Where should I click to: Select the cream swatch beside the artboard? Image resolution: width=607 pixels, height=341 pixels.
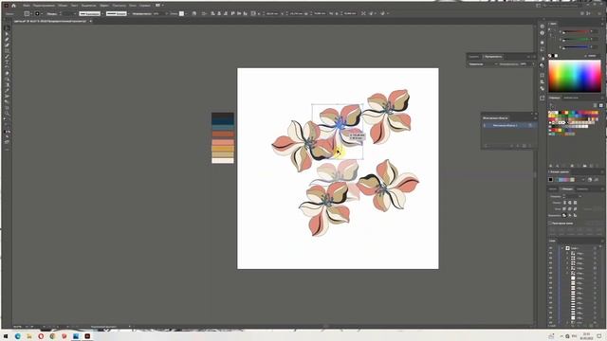223,160
